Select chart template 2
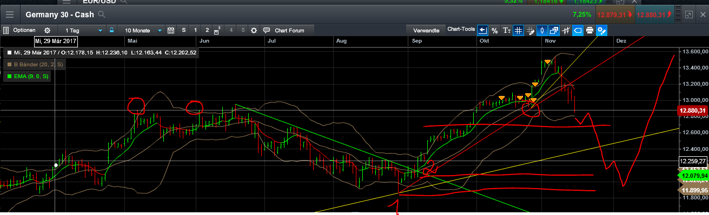 (x=207, y=30)
